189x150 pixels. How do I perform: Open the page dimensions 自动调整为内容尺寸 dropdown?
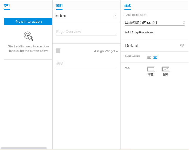click(155, 23)
